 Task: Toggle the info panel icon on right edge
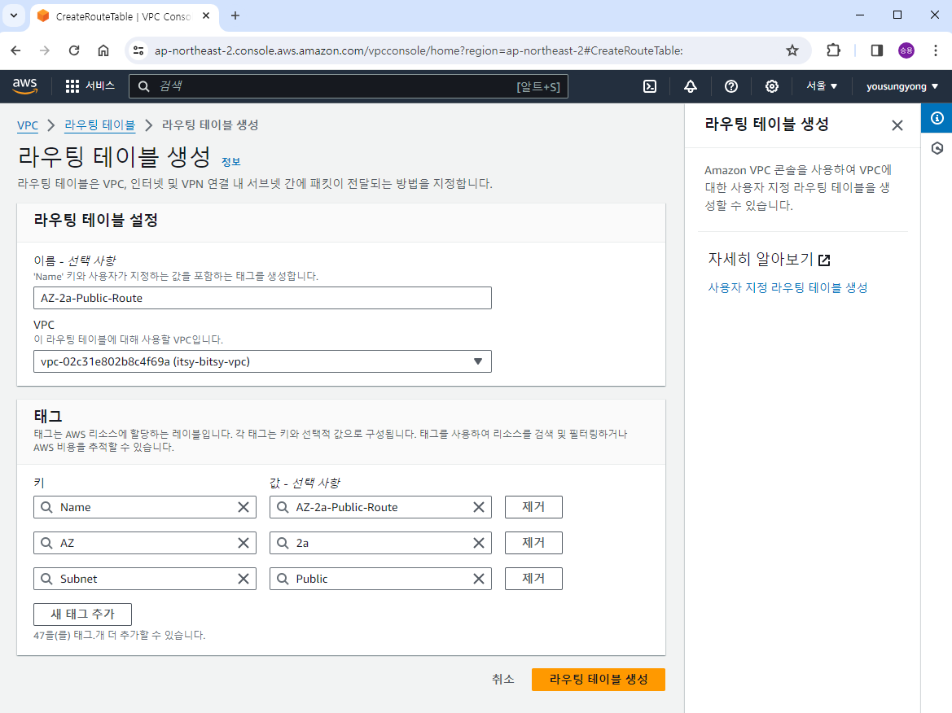click(937, 118)
